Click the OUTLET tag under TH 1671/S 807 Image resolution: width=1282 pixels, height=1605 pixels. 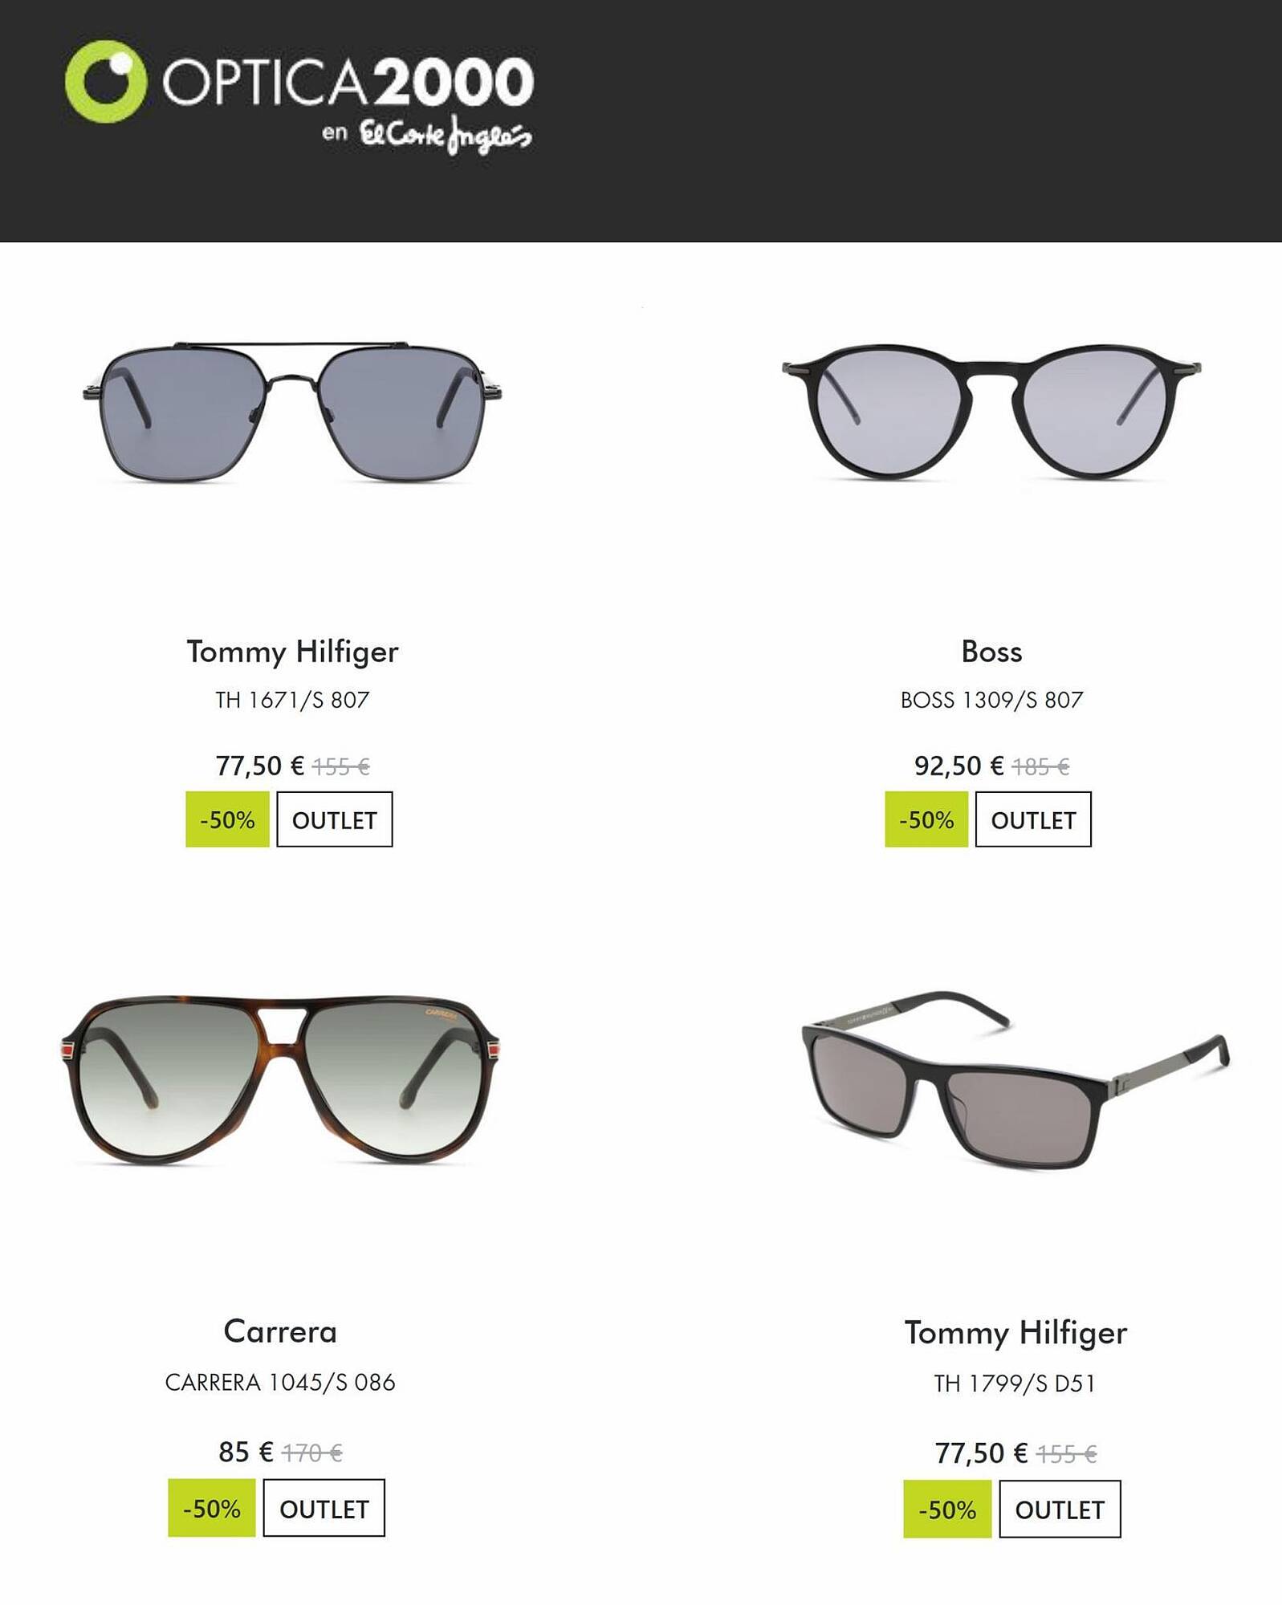point(335,819)
